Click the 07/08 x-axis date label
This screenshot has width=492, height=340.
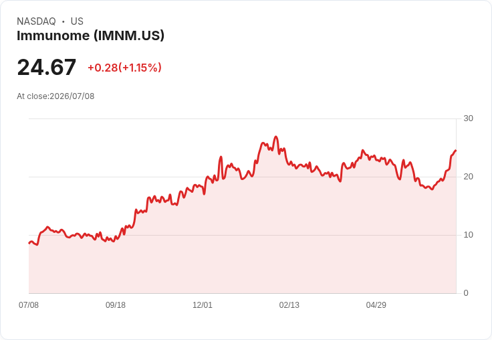pos(29,305)
